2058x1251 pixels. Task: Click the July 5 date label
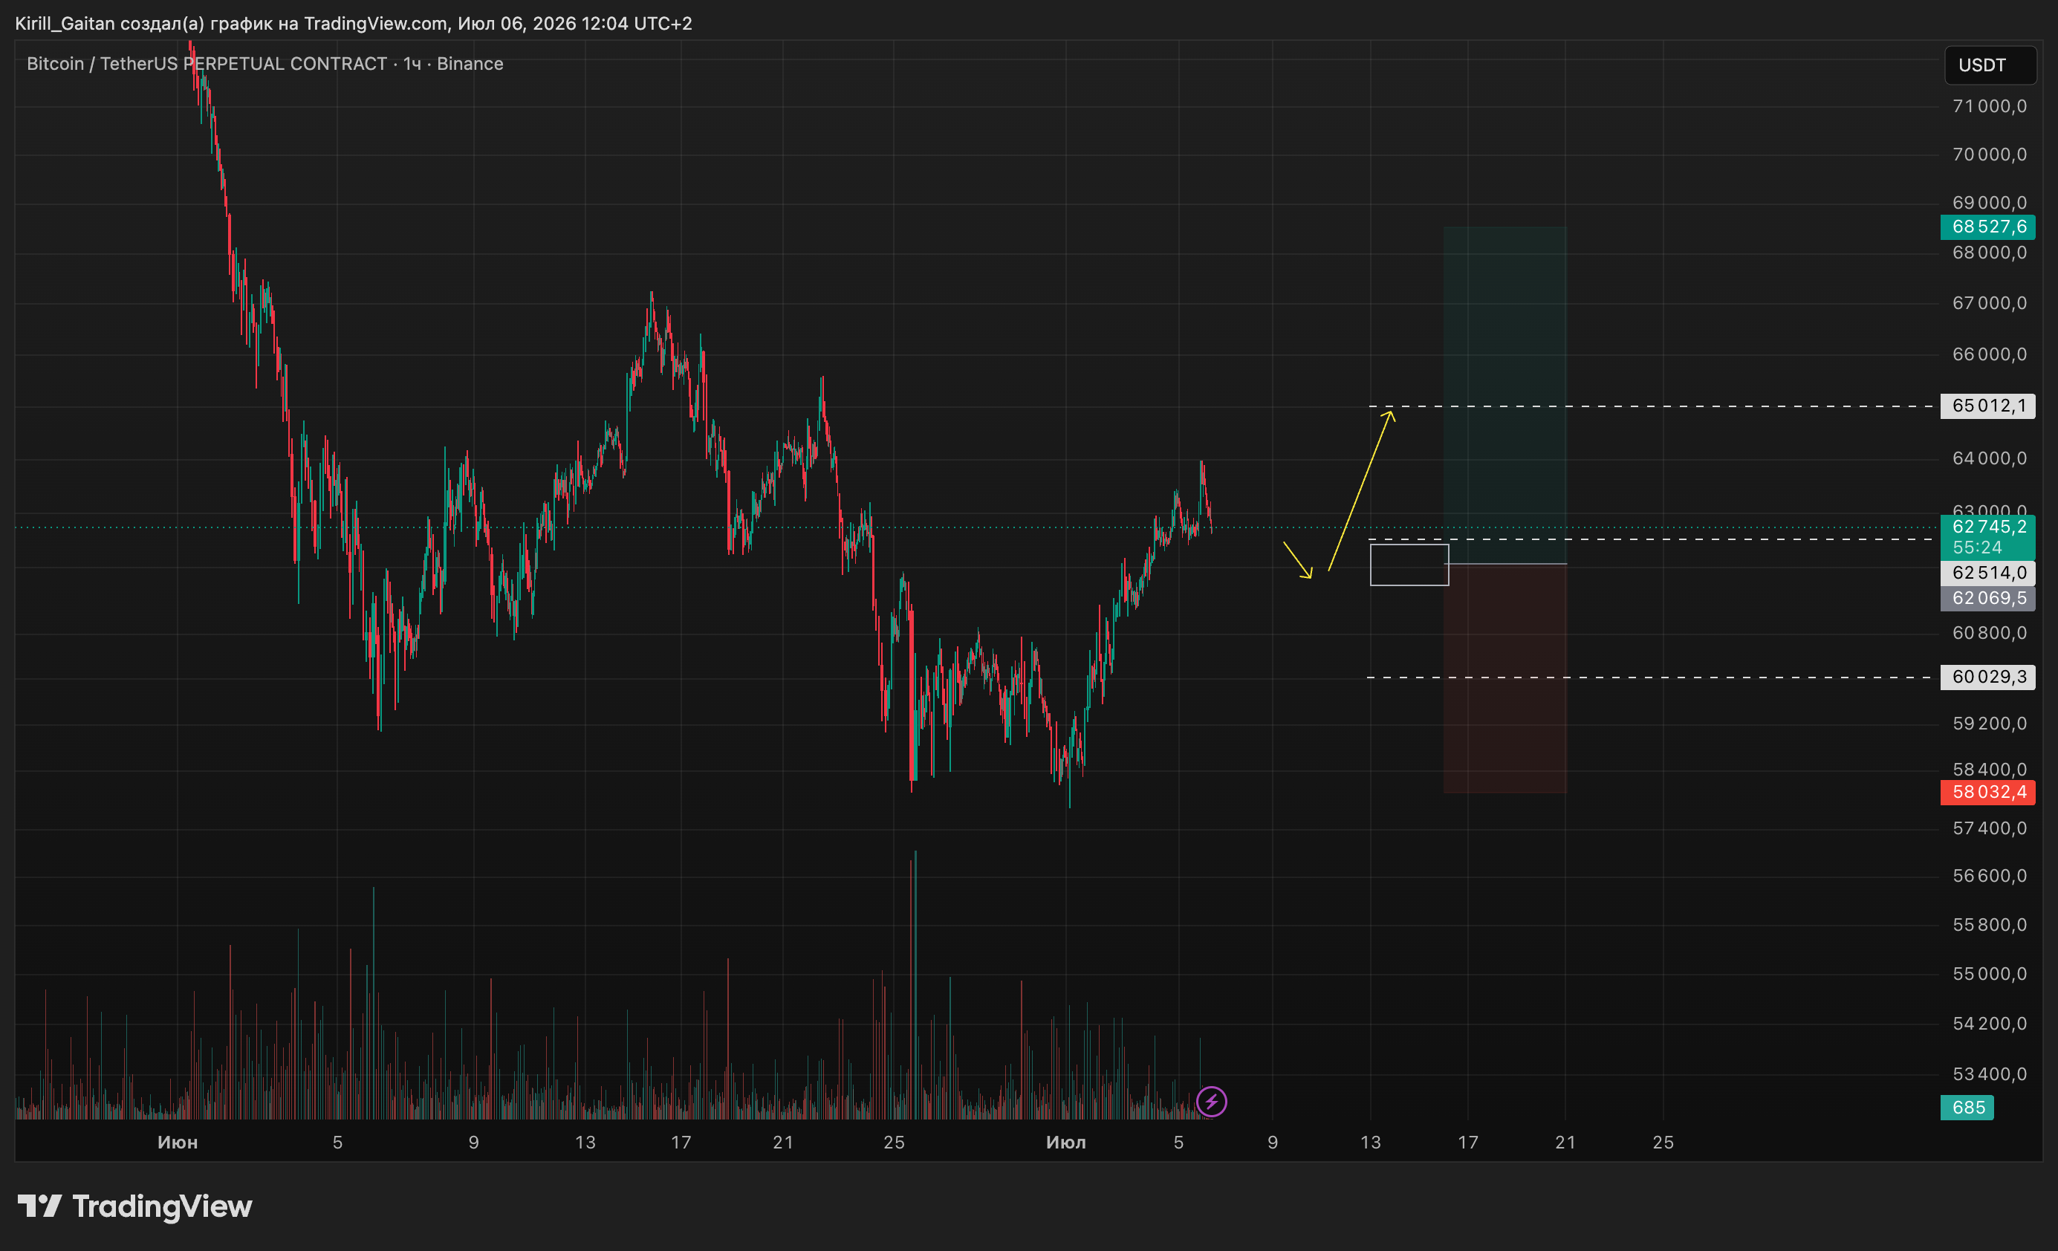click(1178, 1143)
